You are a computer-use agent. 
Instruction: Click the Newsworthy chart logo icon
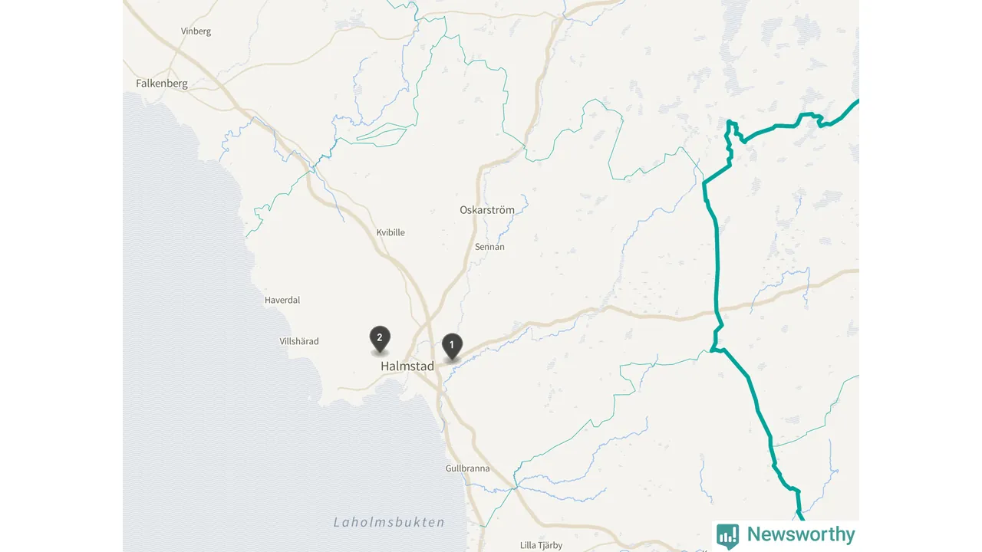pyautogui.click(x=727, y=535)
